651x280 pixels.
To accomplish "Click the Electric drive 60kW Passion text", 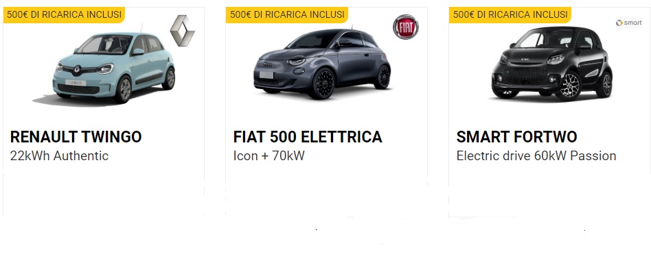I will pos(536,156).
